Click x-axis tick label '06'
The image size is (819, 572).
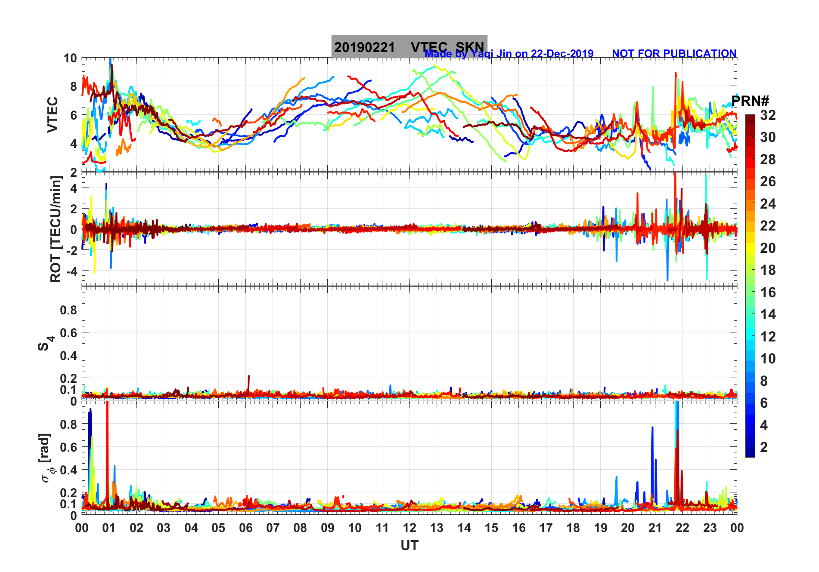pos(245,528)
